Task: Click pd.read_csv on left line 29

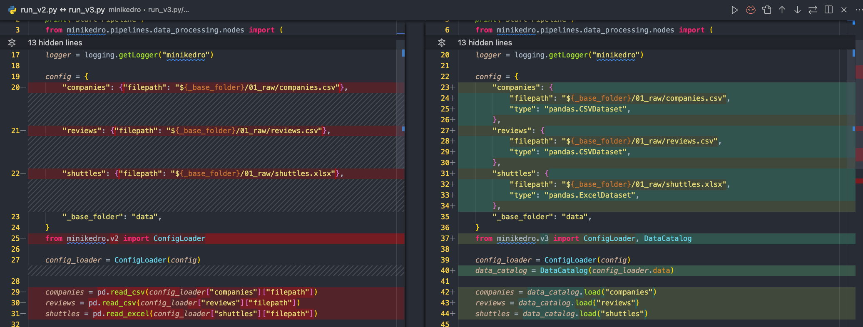Action: [121, 292]
